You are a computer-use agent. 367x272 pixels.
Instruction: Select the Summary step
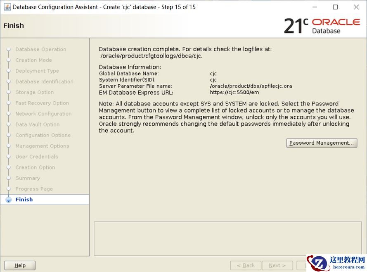[28, 178]
